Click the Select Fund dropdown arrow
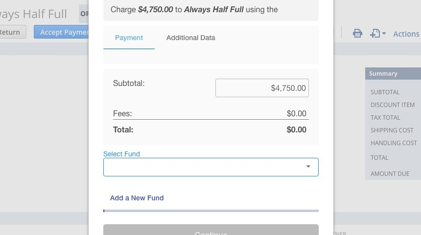The image size is (421, 235). (308, 167)
